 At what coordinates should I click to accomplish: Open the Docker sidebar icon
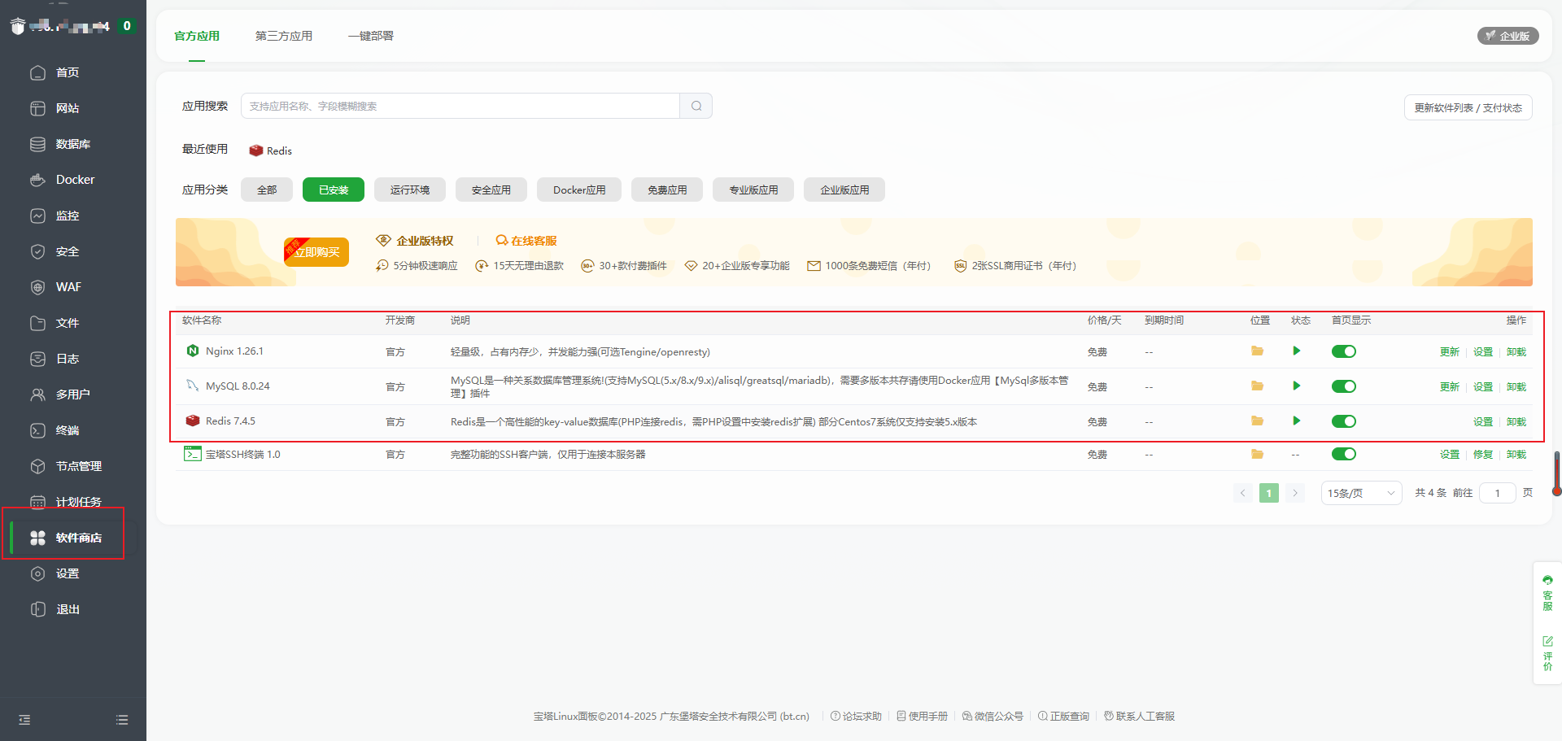[37, 180]
